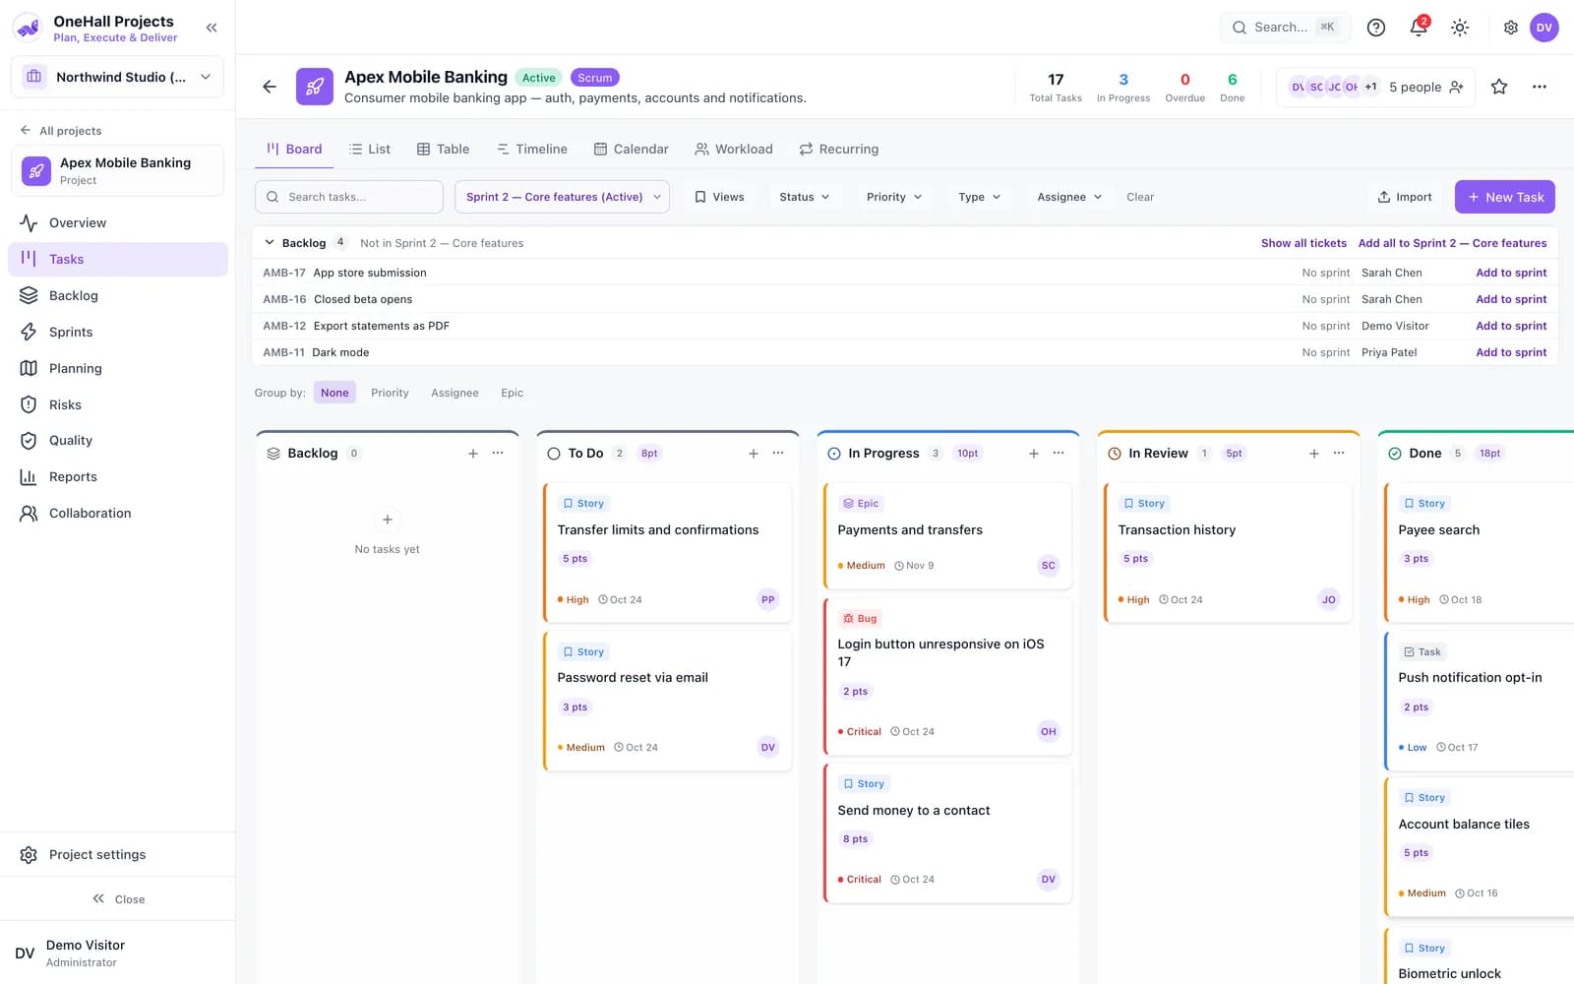The height and width of the screenshot is (984, 1574).
Task: Open the Priority filter dropdown
Action: click(894, 197)
